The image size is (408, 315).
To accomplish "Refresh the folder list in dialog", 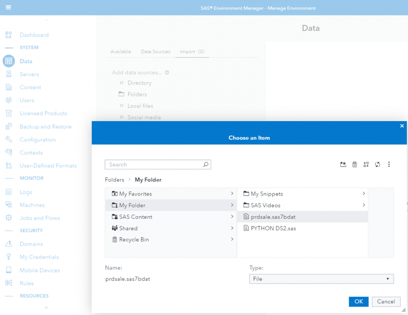I will [377, 164].
